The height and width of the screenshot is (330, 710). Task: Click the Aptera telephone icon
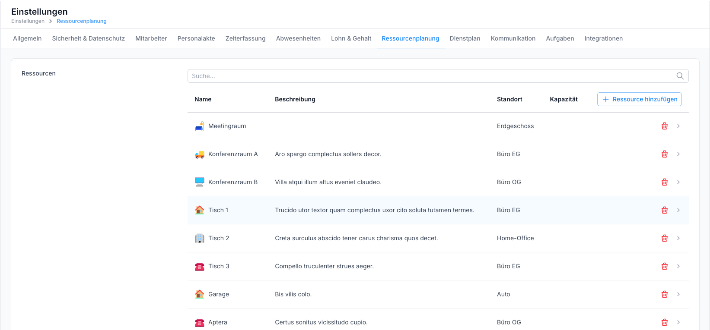click(199, 322)
